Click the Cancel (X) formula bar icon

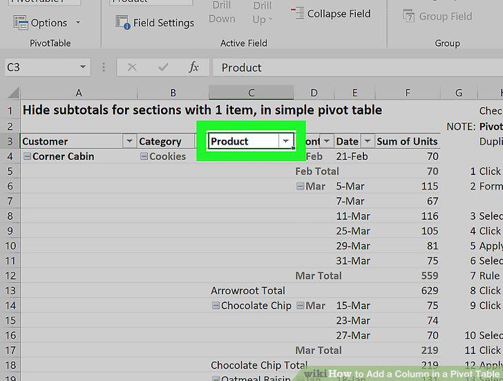[132, 67]
